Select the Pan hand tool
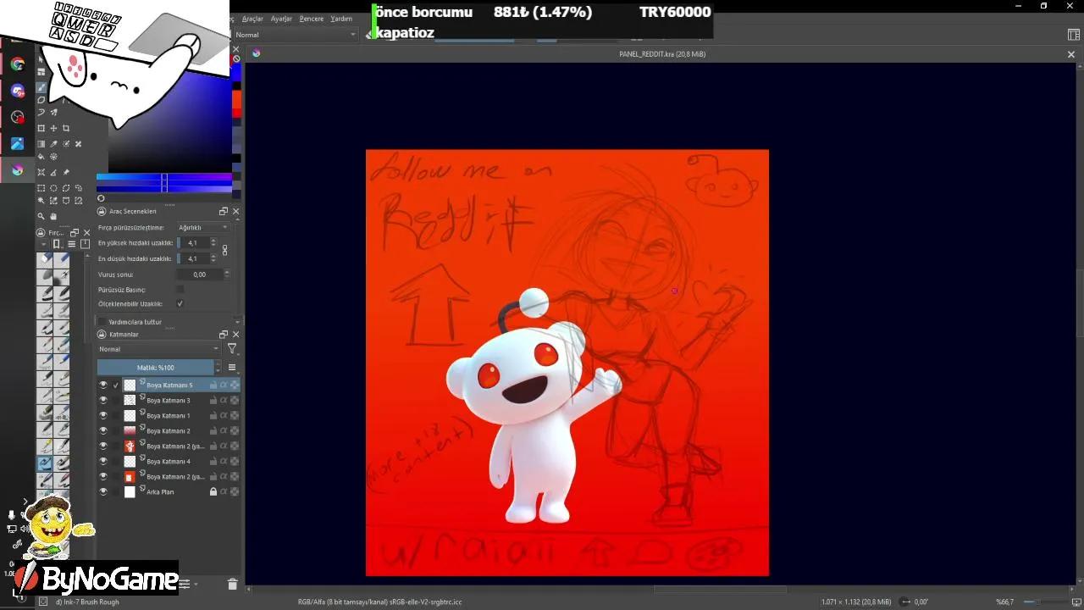The image size is (1084, 610). (x=53, y=216)
